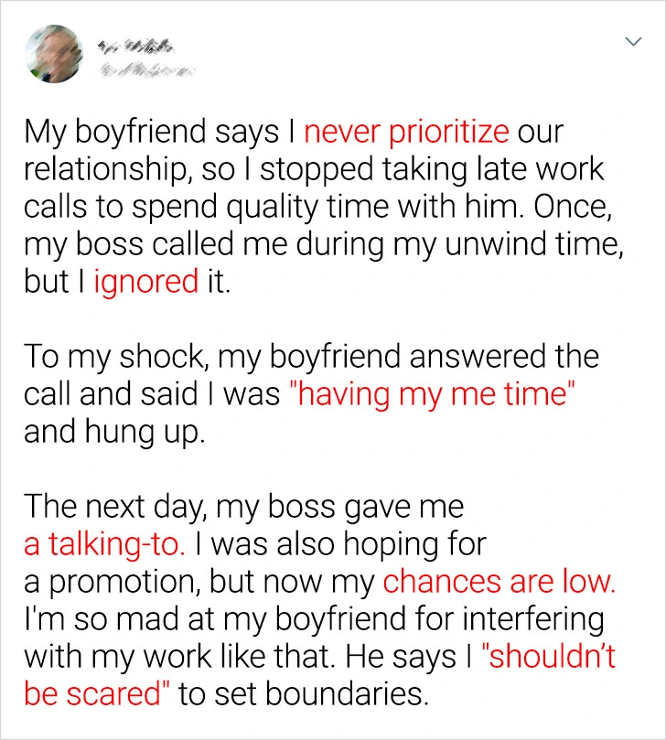
Task: Click the line mentioning 'unwind time'
Action: (x=312, y=244)
